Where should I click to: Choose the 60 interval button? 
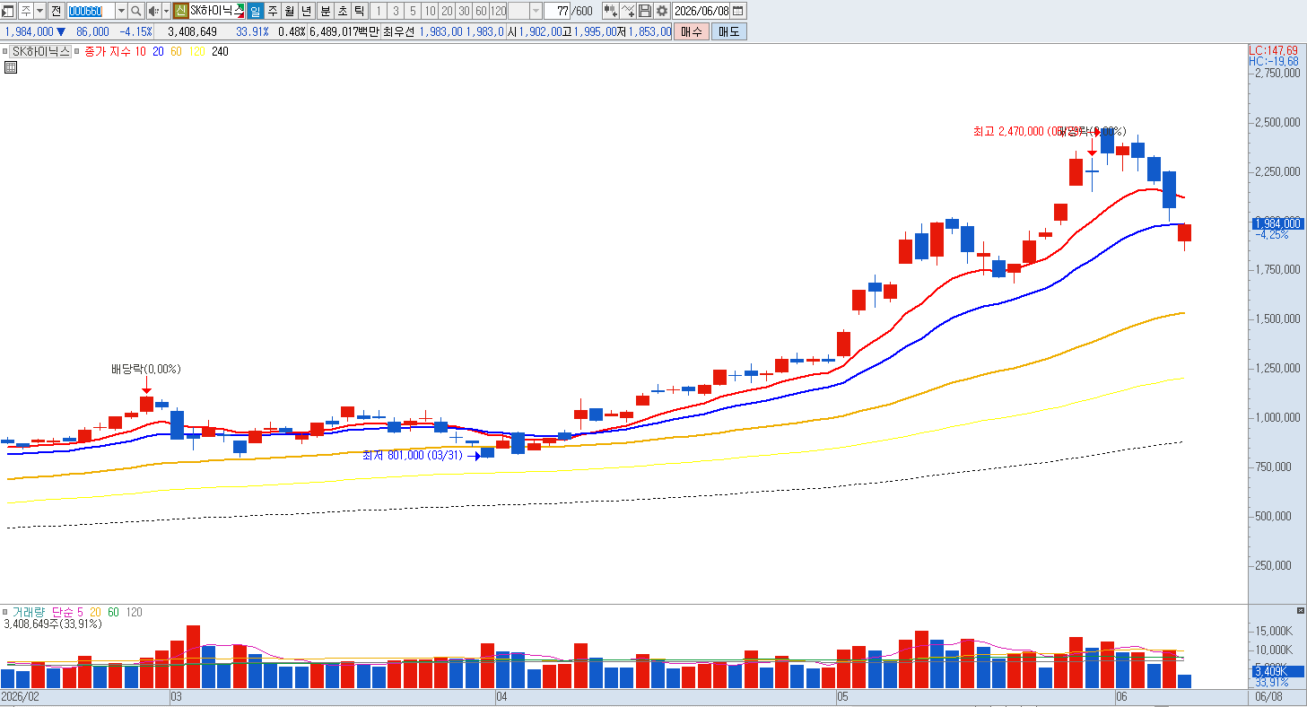[x=481, y=11]
